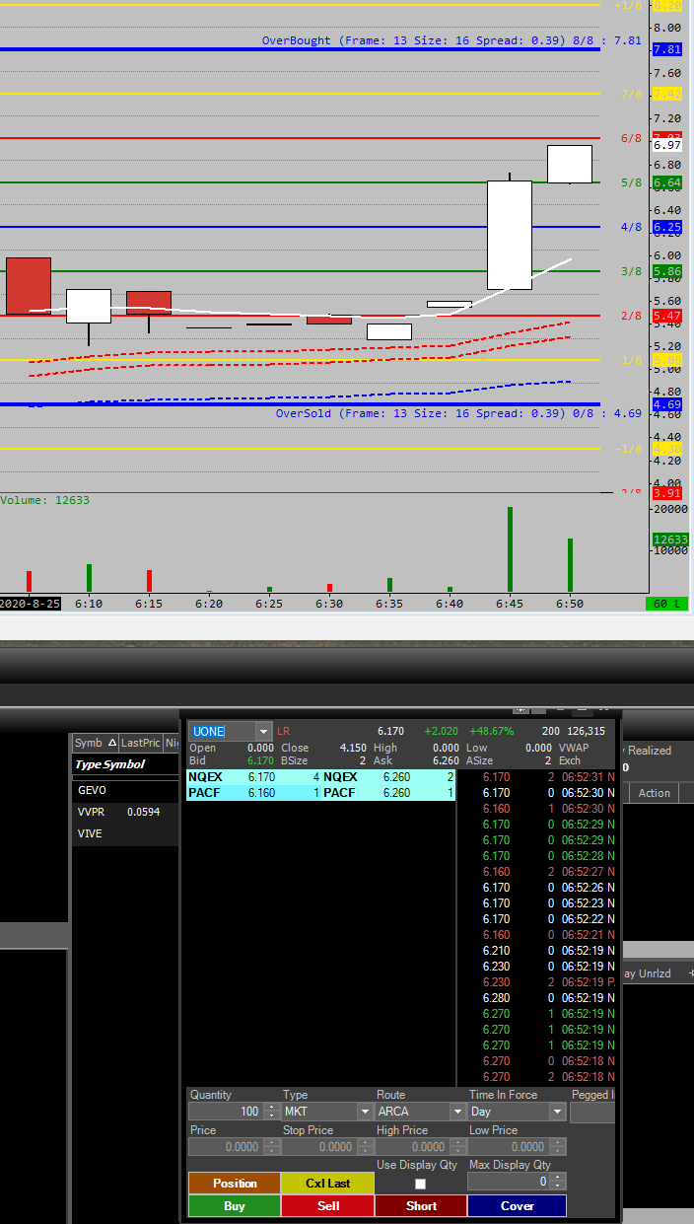Click the High Price field spinner
694x1224 pixels.
coord(456,1147)
